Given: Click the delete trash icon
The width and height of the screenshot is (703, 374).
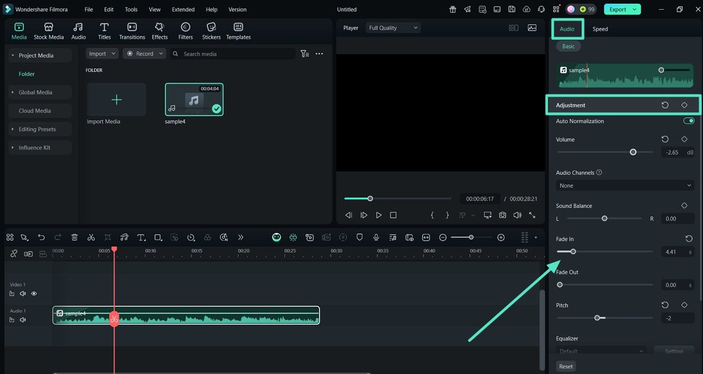Looking at the screenshot, I should tap(75, 237).
